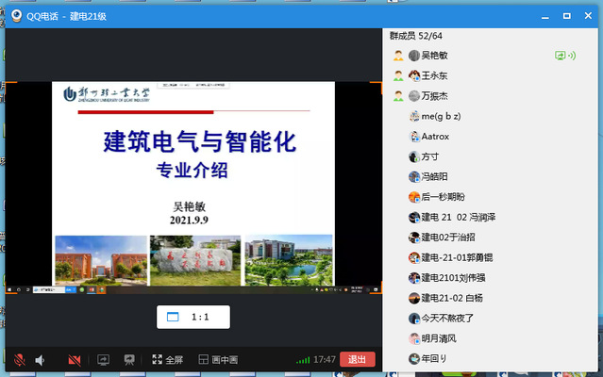Click the speaker volume icon
603x377 pixels.
click(x=41, y=359)
